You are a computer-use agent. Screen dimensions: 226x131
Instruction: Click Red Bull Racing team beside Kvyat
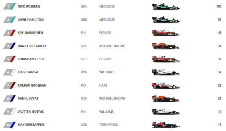[x=112, y=99]
